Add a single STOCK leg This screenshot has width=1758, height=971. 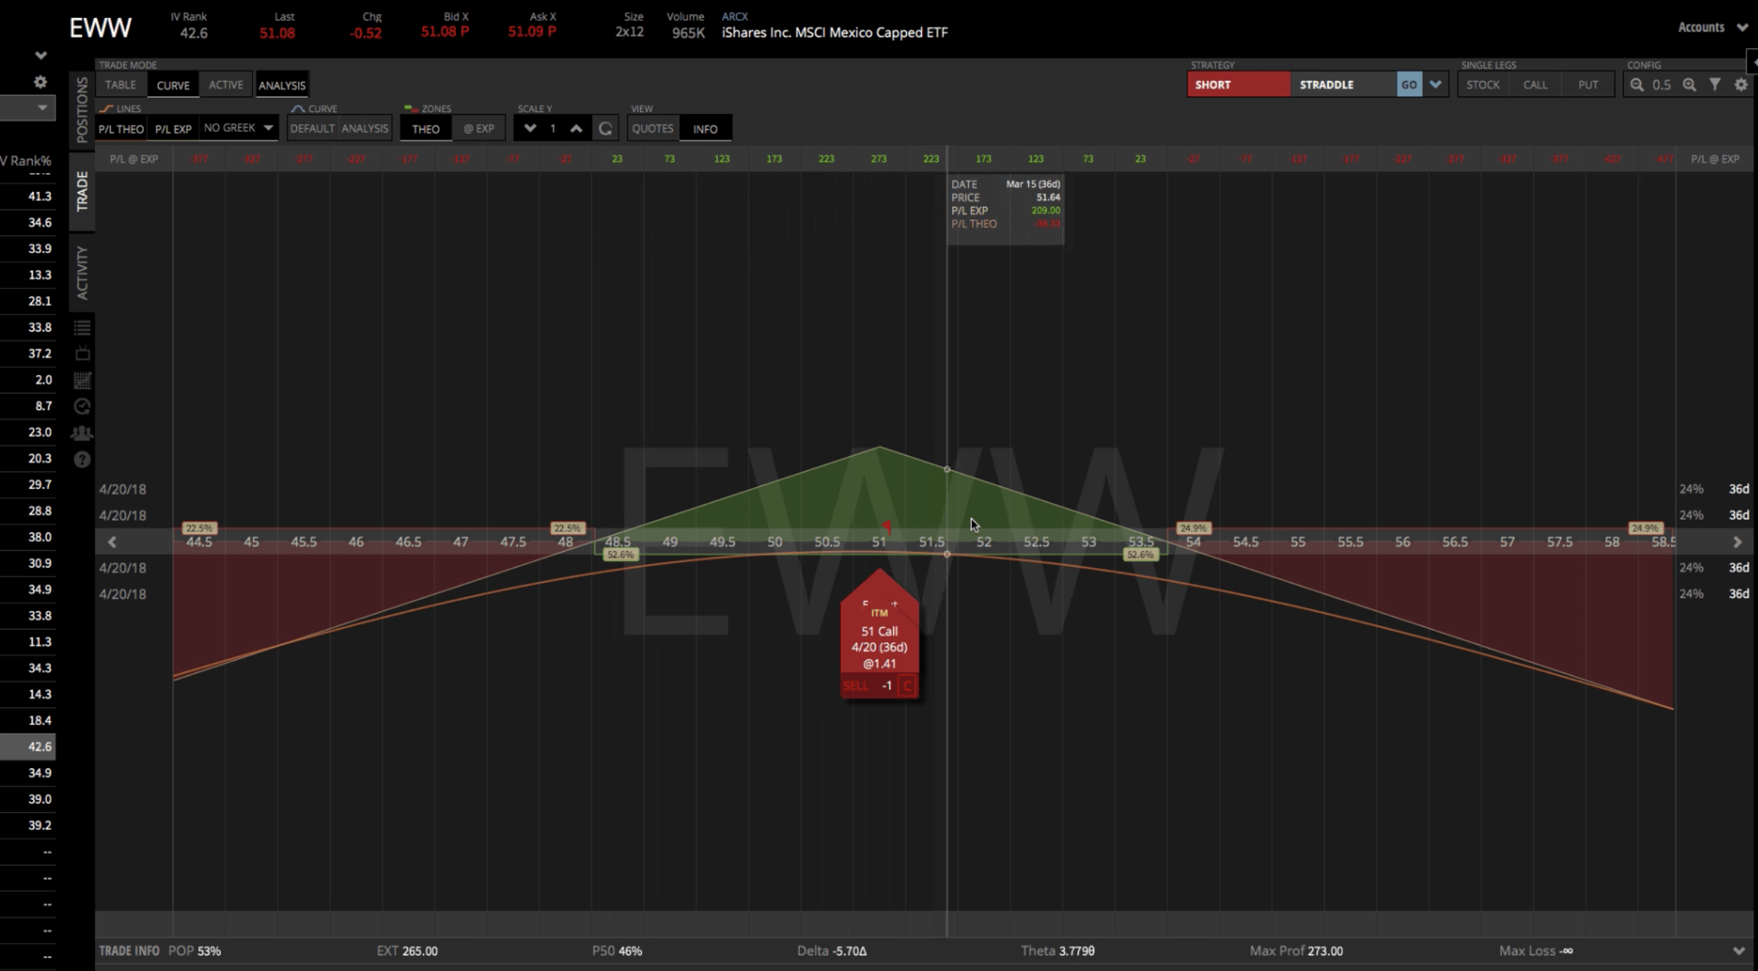[1483, 85]
